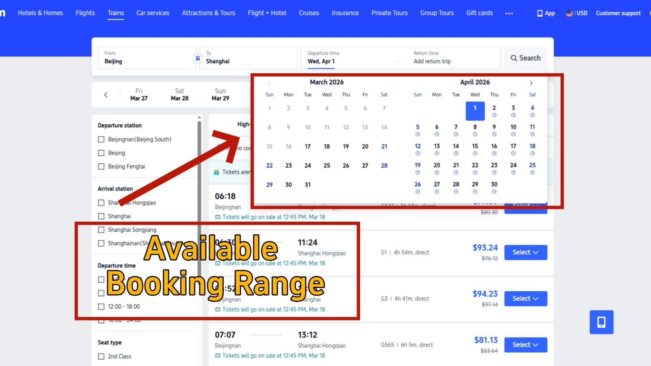Click the floating mobile phone icon
651x366 pixels.
[601, 322]
